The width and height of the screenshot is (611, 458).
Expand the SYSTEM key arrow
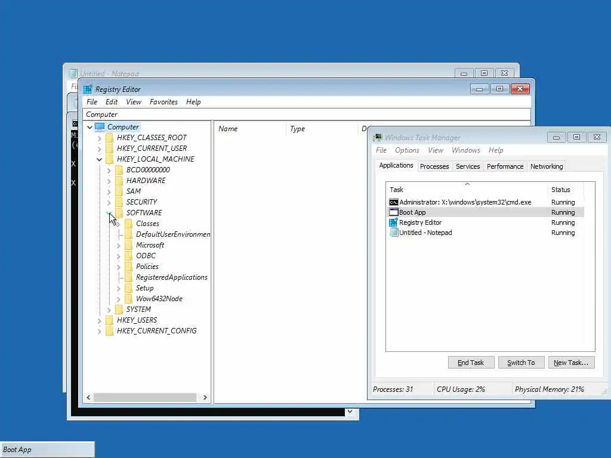tap(109, 310)
